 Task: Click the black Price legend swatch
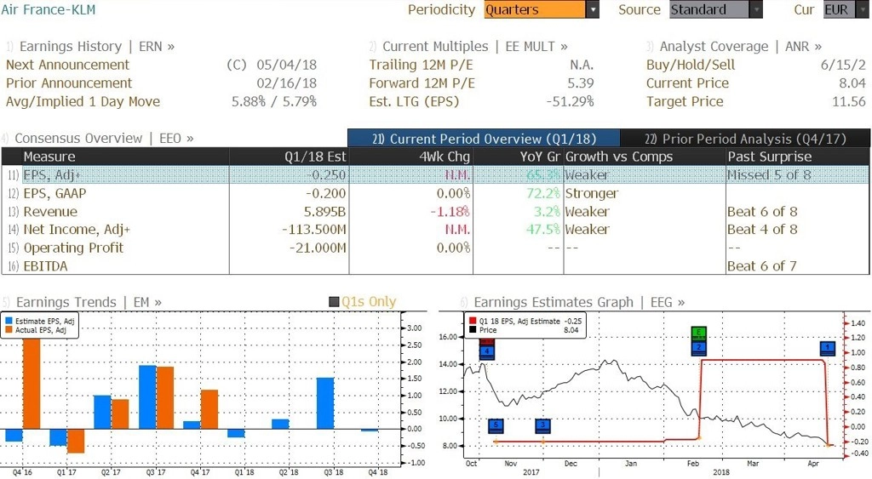(473, 330)
